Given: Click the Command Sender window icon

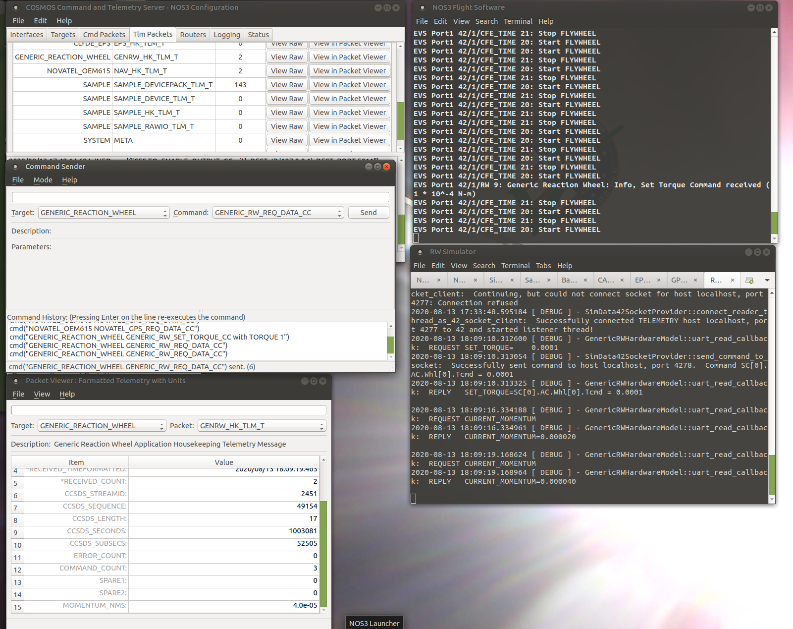Looking at the screenshot, I should pos(16,167).
